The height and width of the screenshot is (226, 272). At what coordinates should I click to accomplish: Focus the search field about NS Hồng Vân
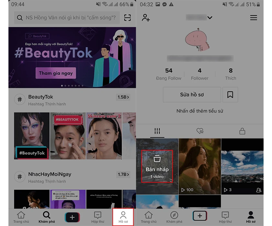click(x=67, y=18)
